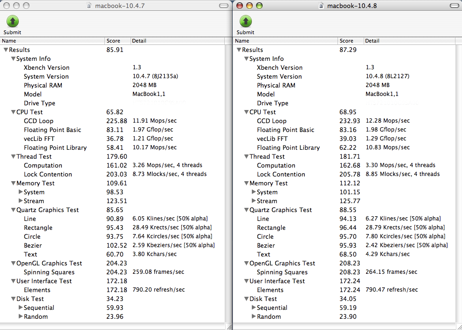Select Lock Contention row in macbook-10.4.7 window
The width and height of the screenshot is (462, 330).
coord(112,174)
